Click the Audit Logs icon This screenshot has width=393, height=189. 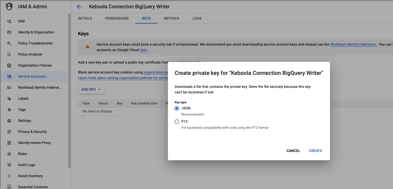[9, 165]
